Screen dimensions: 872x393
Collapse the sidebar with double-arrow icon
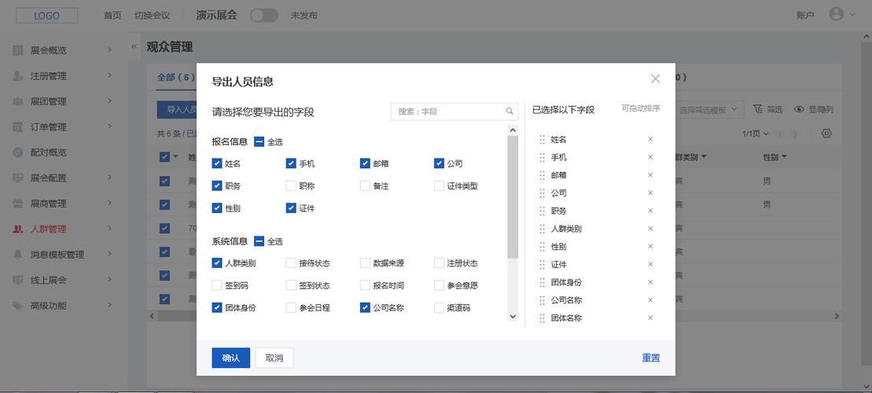134,47
